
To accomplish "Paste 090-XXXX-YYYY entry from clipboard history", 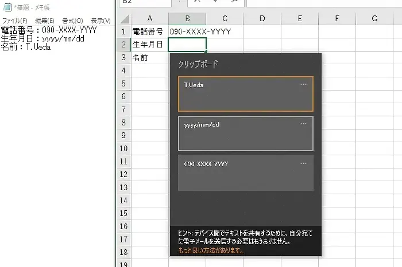I will point(246,173).
